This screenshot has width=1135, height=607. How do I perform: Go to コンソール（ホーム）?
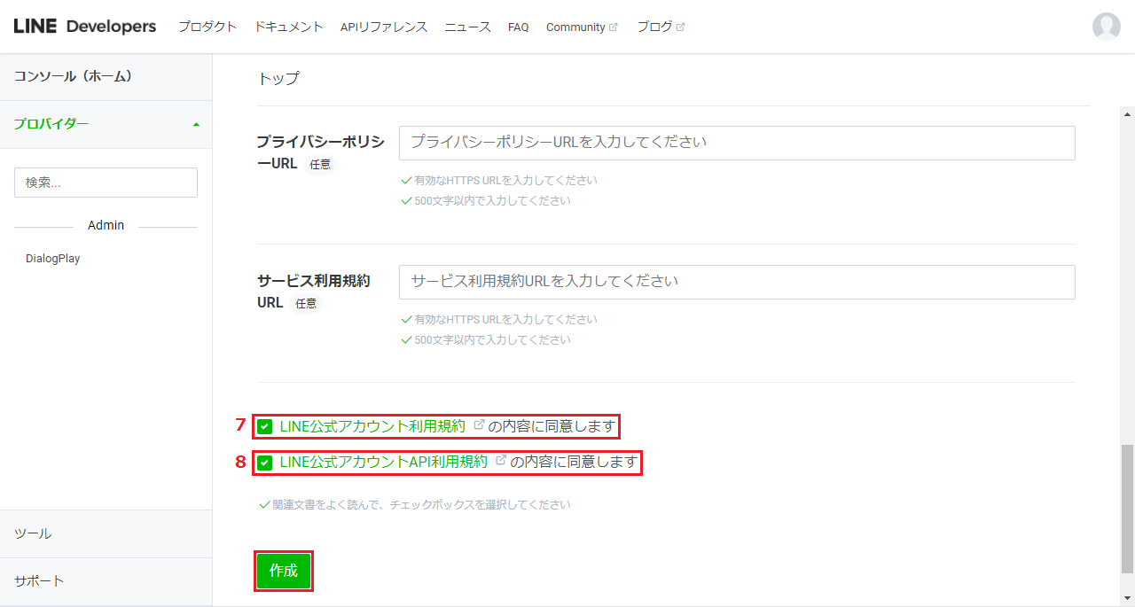(106, 76)
